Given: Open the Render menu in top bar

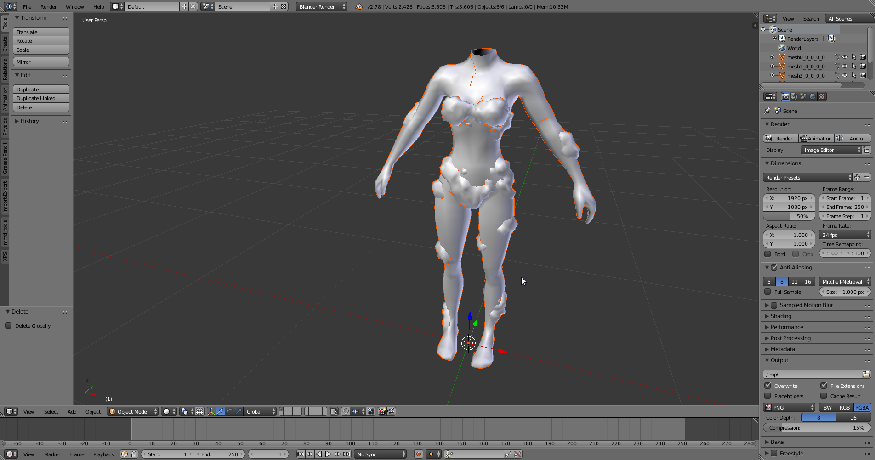Looking at the screenshot, I should 48,7.
